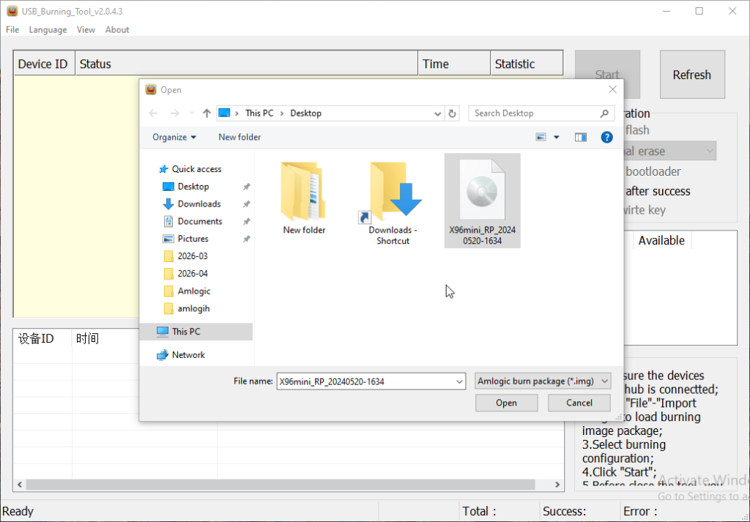Click the Search Desktop field

[x=535, y=113]
